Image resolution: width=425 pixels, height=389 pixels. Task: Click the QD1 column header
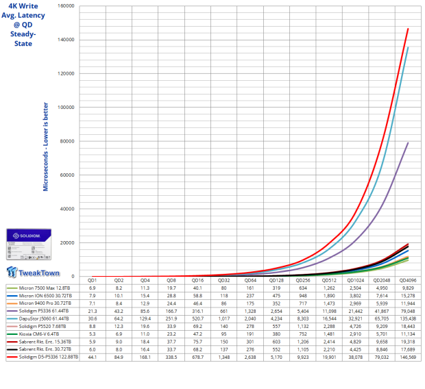92,280
